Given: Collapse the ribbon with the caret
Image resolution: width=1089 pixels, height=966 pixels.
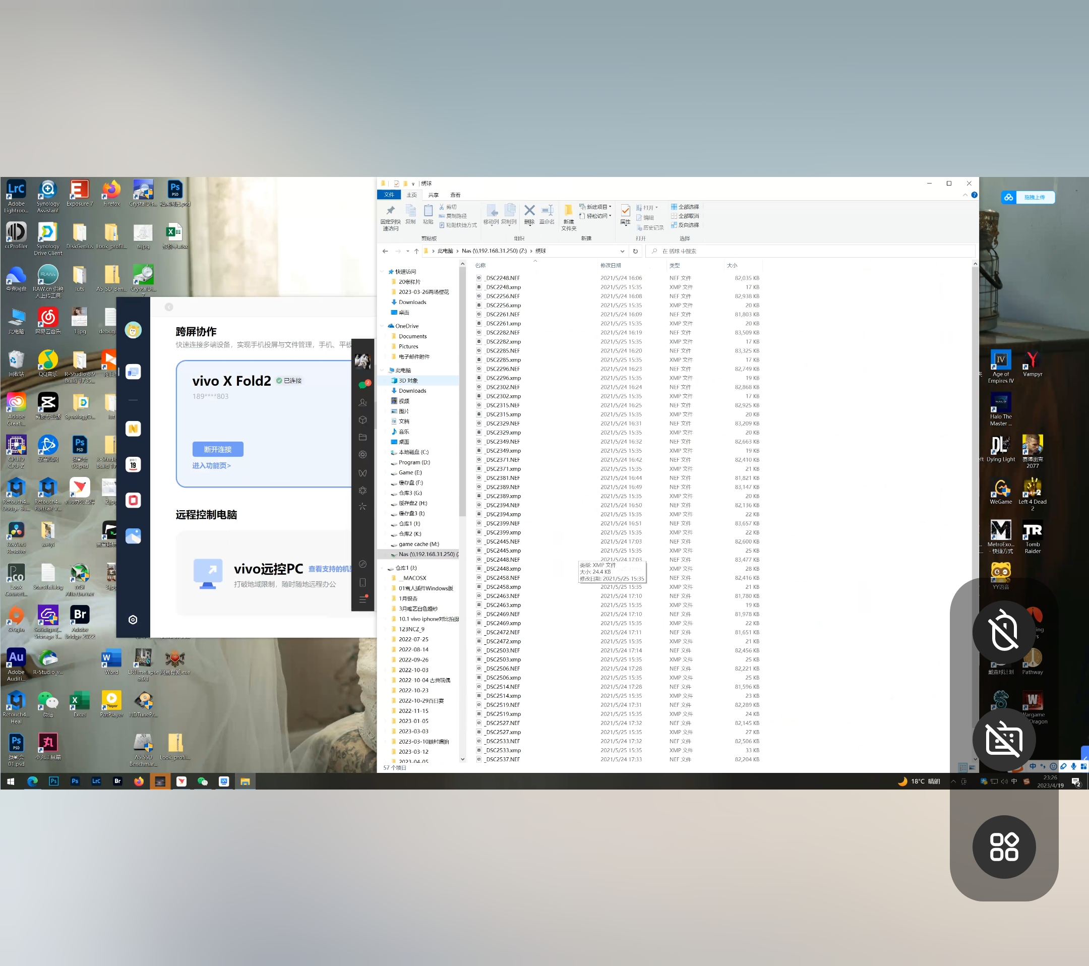Looking at the screenshot, I should tap(965, 195).
